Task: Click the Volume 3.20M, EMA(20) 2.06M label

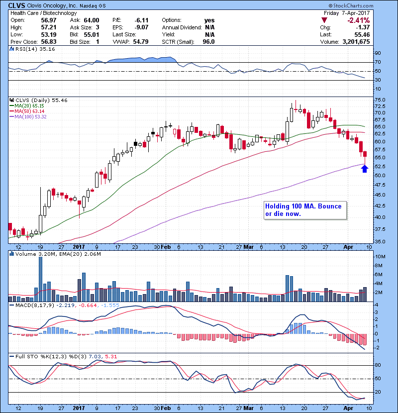Action: (58, 254)
